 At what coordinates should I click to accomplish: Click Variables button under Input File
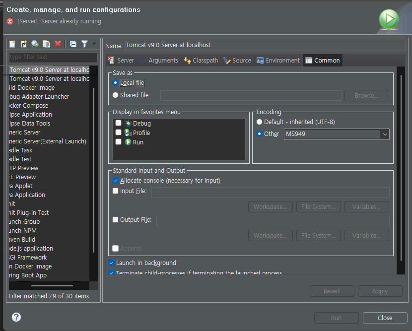coord(366,207)
